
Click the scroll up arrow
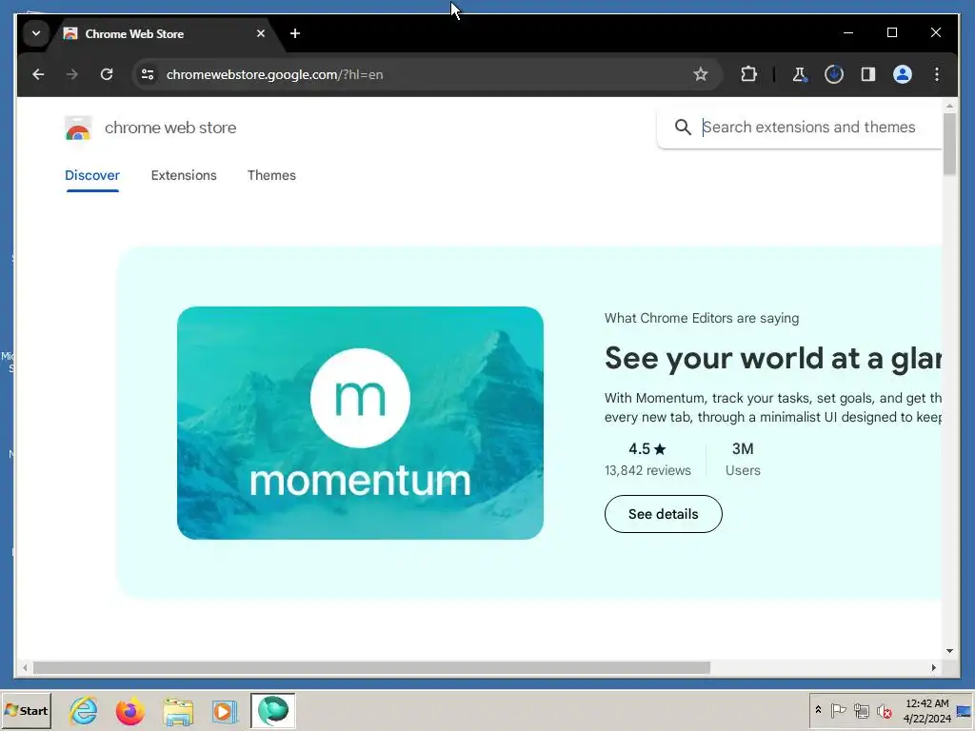(949, 107)
